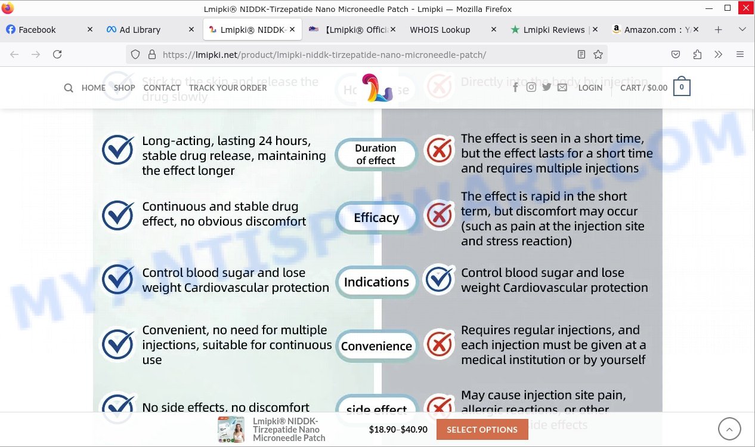Open the Instagram social icon in header
This screenshot has height=447, width=755.
click(531, 88)
